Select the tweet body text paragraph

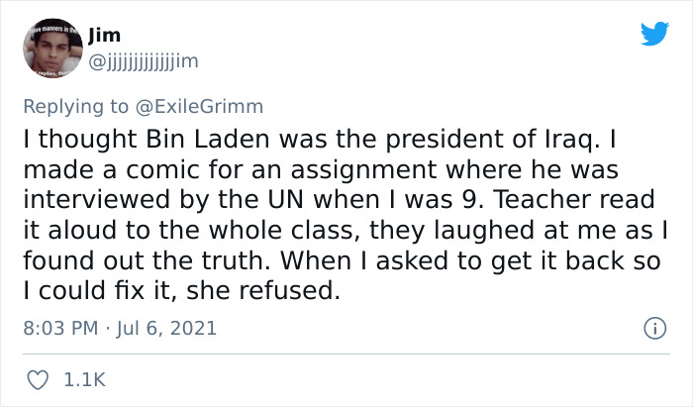[346, 215]
